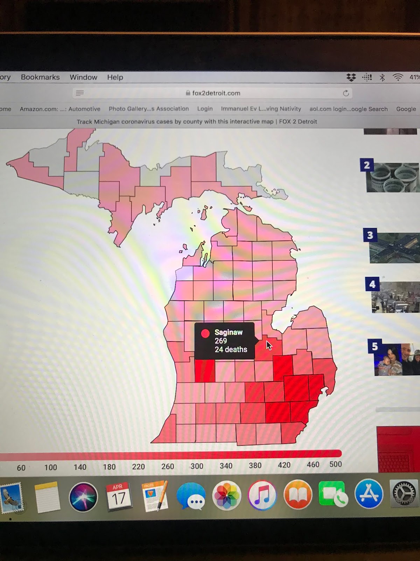Open System Preferences gear in Dock
Image resolution: width=420 pixels, height=561 pixels.
tap(404, 493)
